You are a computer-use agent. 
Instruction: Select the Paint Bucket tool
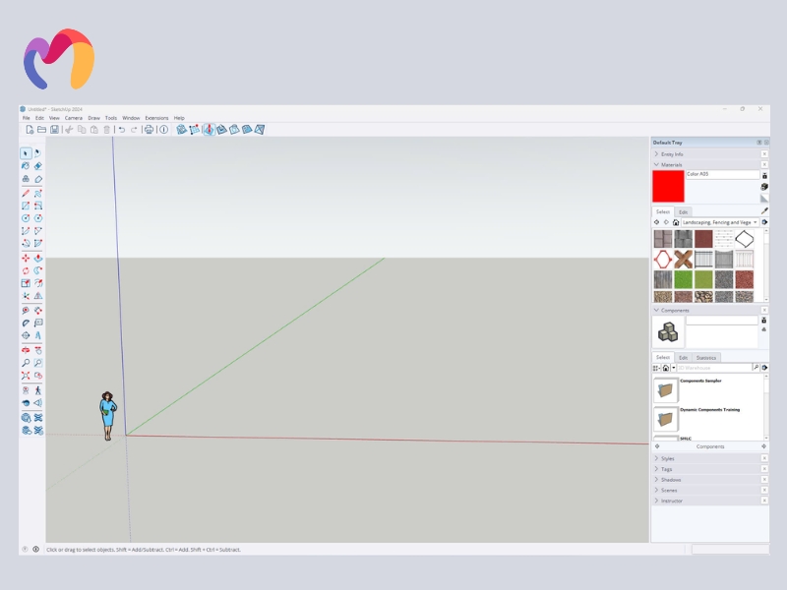26,165
